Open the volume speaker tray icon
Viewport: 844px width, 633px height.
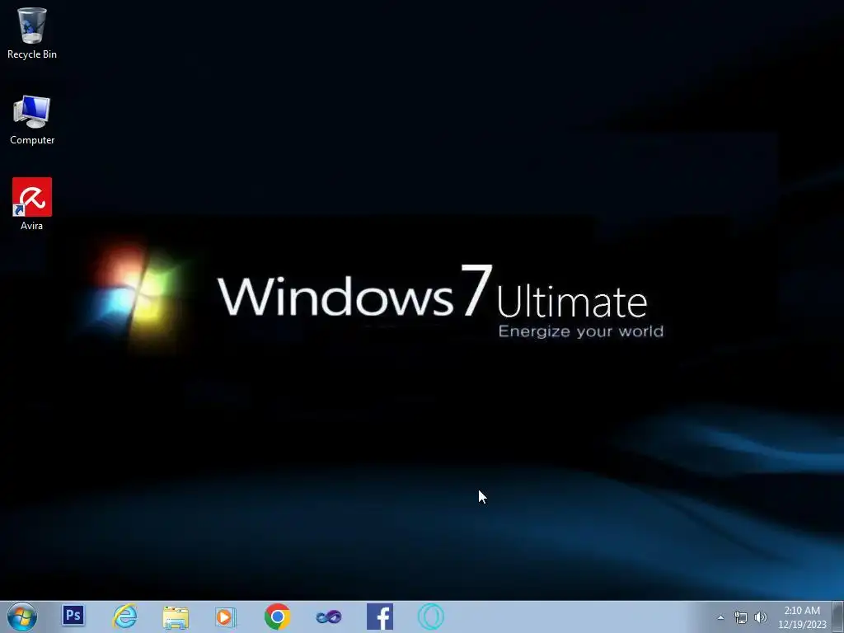[x=760, y=617]
